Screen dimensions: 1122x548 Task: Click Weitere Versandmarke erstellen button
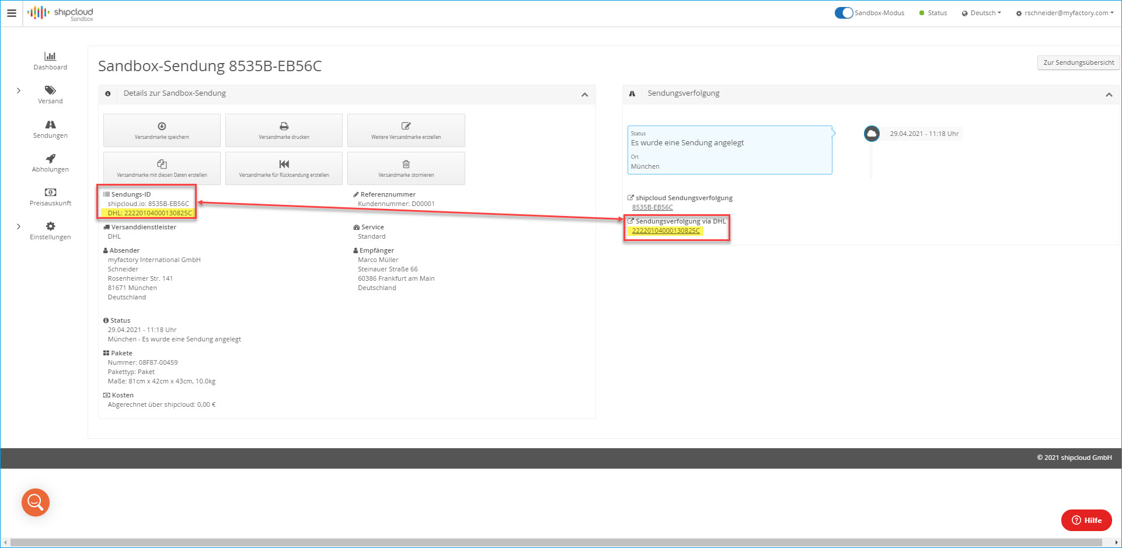click(406, 131)
